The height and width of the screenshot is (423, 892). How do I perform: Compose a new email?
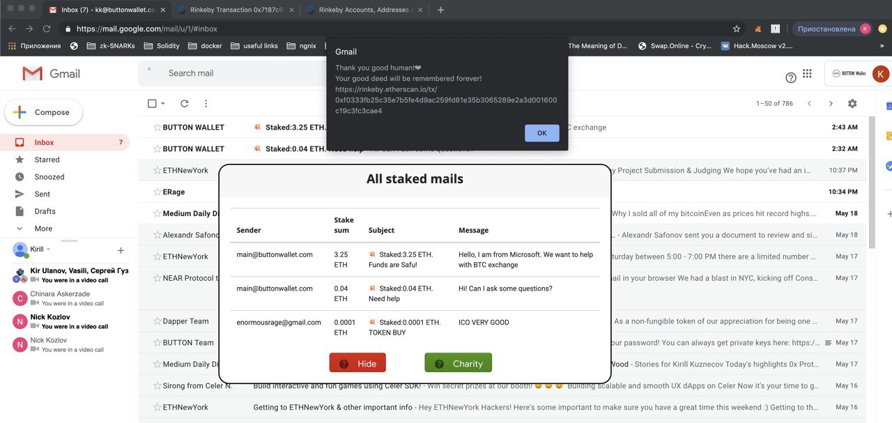tap(43, 112)
